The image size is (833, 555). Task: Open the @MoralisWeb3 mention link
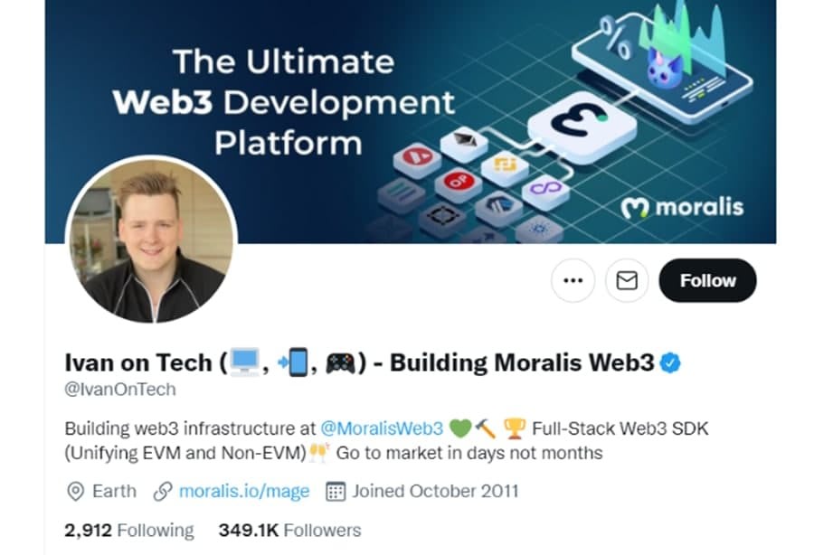click(x=382, y=428)
